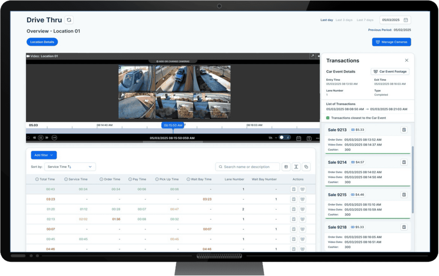Open the Add filter dropdown
Image resolution: width=439 pixels, height=276 pixels.
(44, 155)
